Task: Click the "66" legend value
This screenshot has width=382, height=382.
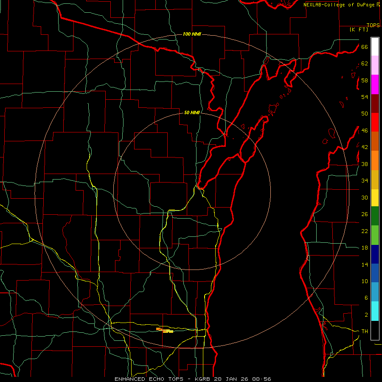Action: 365,47
